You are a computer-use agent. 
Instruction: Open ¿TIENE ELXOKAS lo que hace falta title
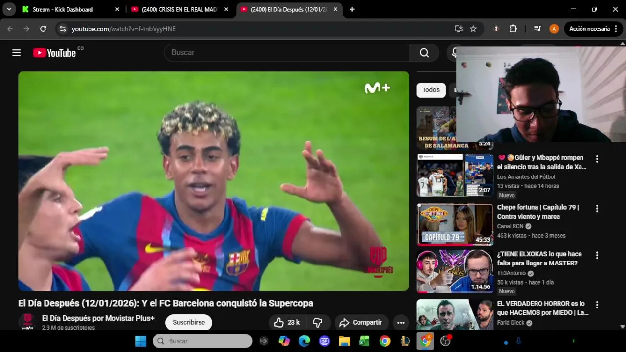pyautogui.click(x=539, y=259)
